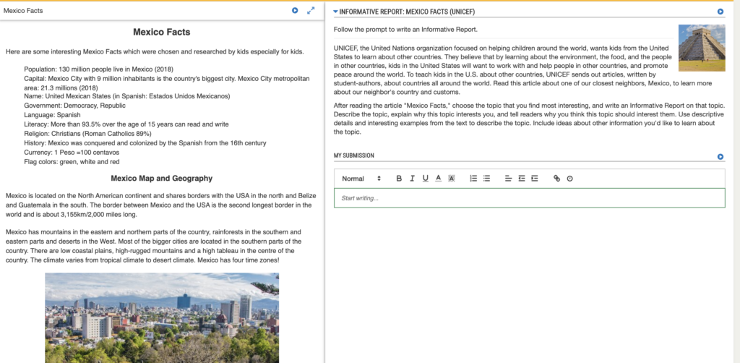This screenshot has height=363, width=740.
Task: Click the 'Population: 130 million people' line
Action: (x=98, y=69)
